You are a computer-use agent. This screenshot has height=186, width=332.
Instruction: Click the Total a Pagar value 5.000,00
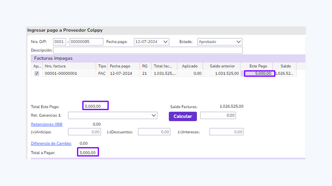tap(87, 153)
